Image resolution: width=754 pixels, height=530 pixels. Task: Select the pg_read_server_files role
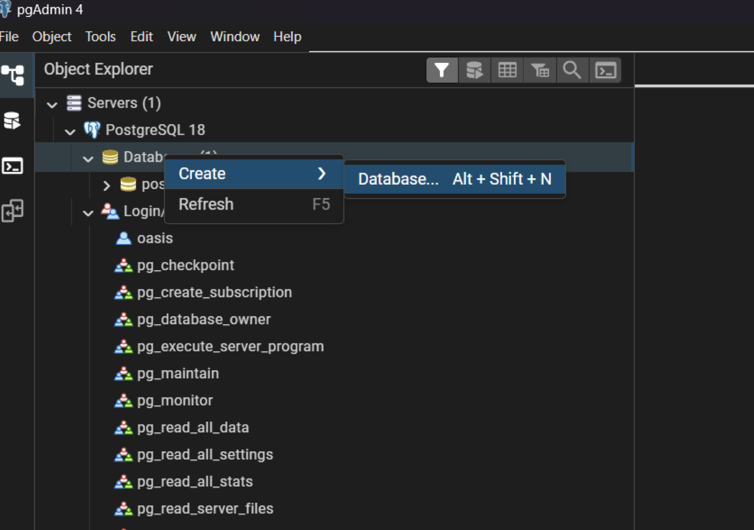205,509
